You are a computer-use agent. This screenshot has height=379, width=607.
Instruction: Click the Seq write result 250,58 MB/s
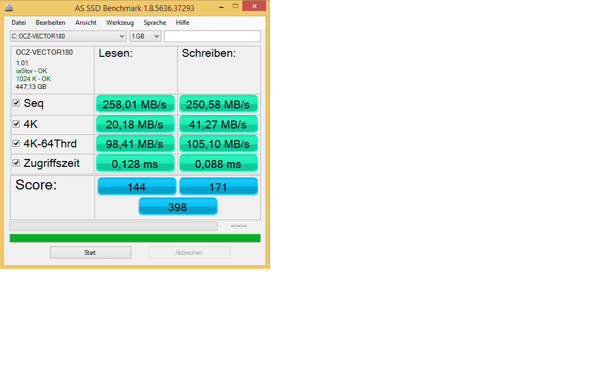[x=218, y=104]
